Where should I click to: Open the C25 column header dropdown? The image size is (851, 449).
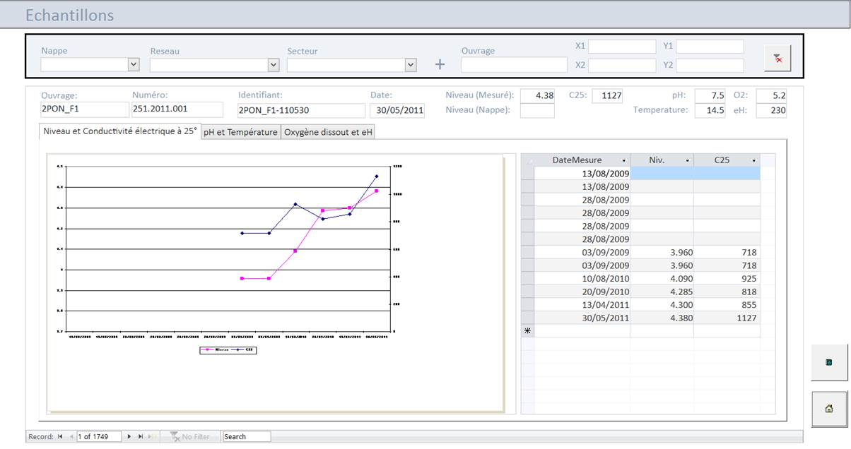pyautogui.click(x=754, y=161)
